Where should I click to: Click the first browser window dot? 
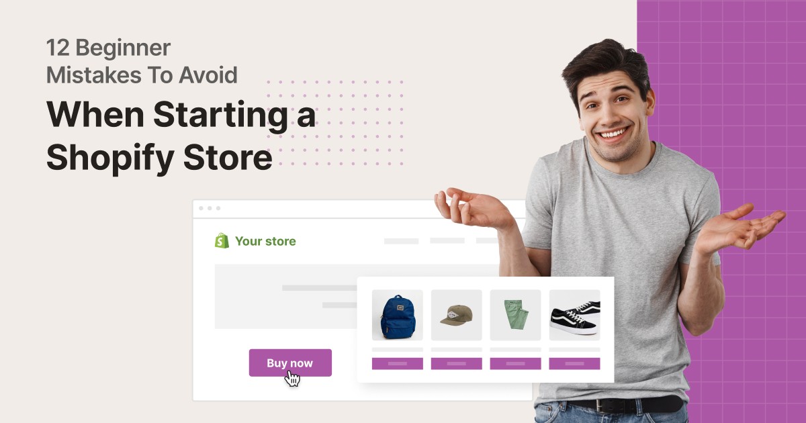tap(201, 208)
